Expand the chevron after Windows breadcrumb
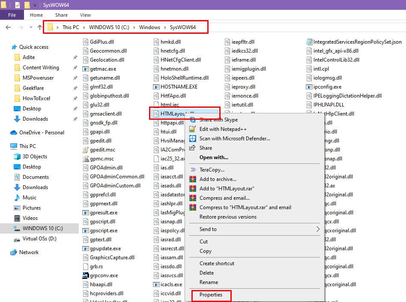 (x=165, y=27)
